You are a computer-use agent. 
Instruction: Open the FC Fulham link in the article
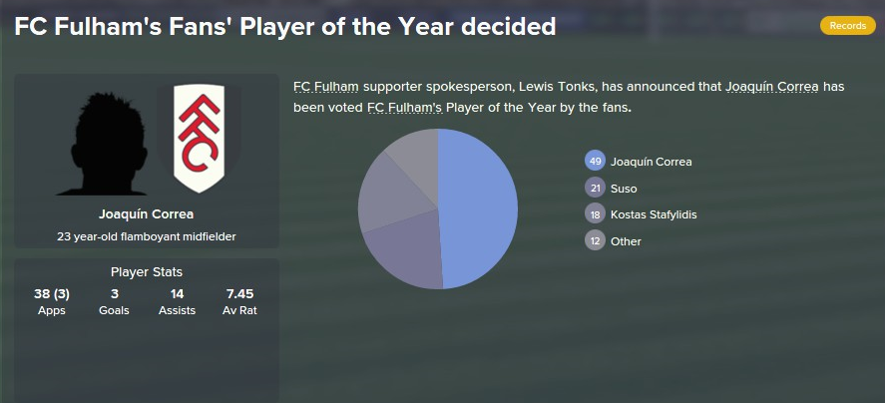pyautogui.click(x=325, y=87)
